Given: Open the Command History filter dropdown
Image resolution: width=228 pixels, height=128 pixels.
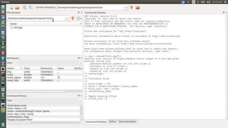Looking at the screenshot, I should (81, 100).
